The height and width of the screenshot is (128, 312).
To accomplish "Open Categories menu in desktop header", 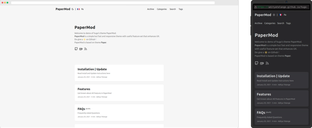I will (162, 9).
